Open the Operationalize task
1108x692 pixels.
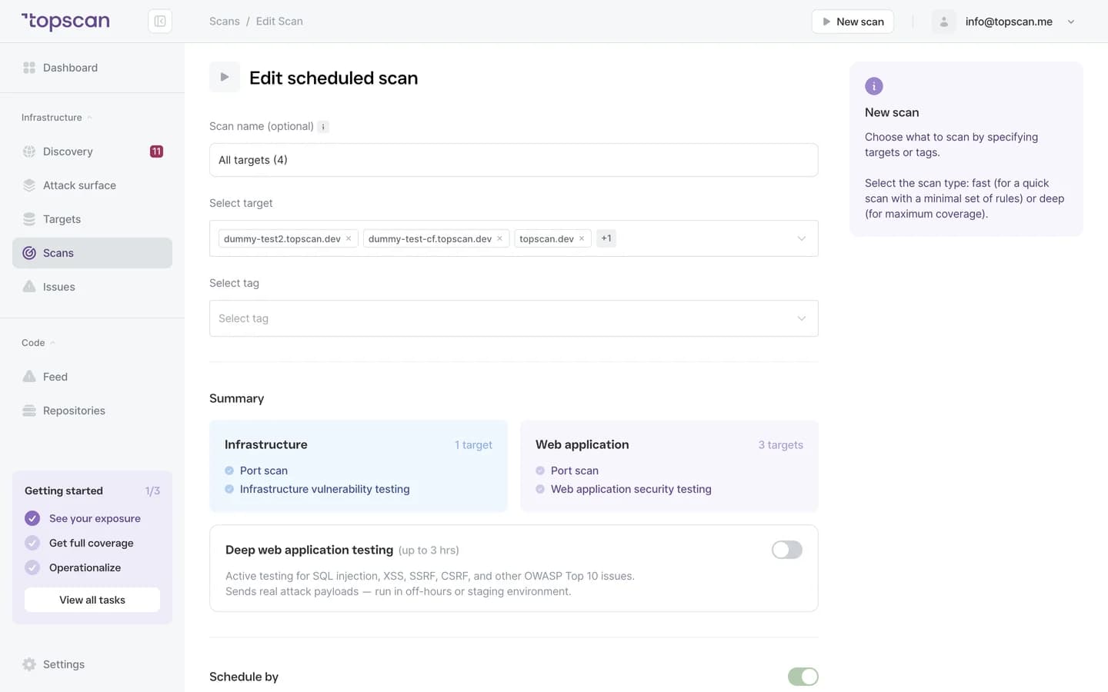(x=85, y=567)
